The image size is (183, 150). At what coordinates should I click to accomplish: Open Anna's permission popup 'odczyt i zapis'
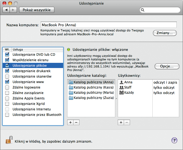pyautogui.click(x=166, y=83)
